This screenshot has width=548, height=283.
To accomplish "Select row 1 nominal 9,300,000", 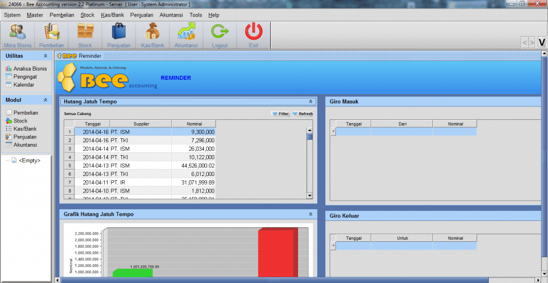I will [x=194, y=132].
